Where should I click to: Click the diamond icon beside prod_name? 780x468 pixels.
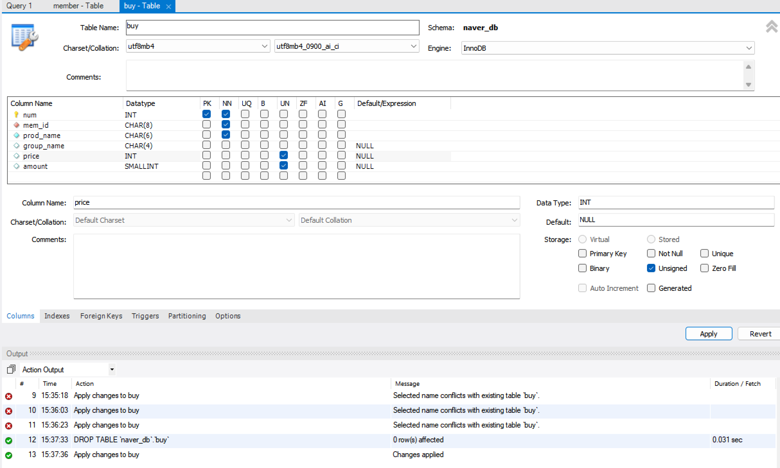click(16, 135)
